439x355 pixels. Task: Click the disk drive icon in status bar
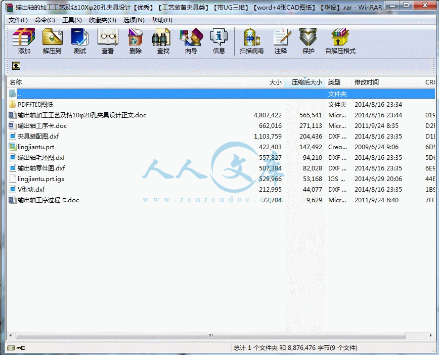click(x=11, y=348)
